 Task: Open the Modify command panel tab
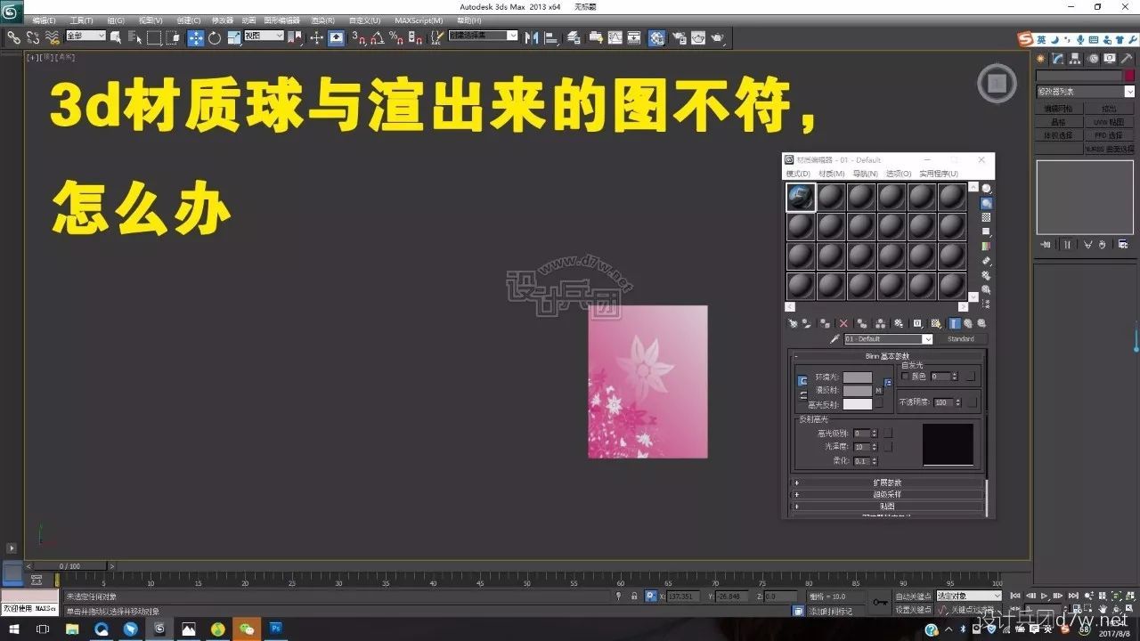(x=1058, y=59)
